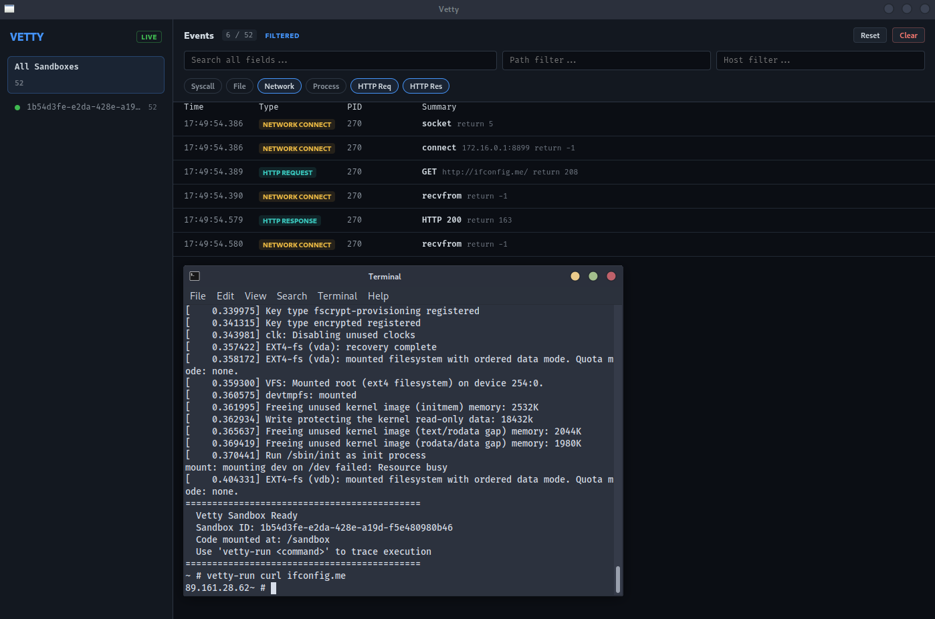Click the 6 / 52 events counter
The height and width of the screenshot is (619, 935).
click(x=239, y=35)
